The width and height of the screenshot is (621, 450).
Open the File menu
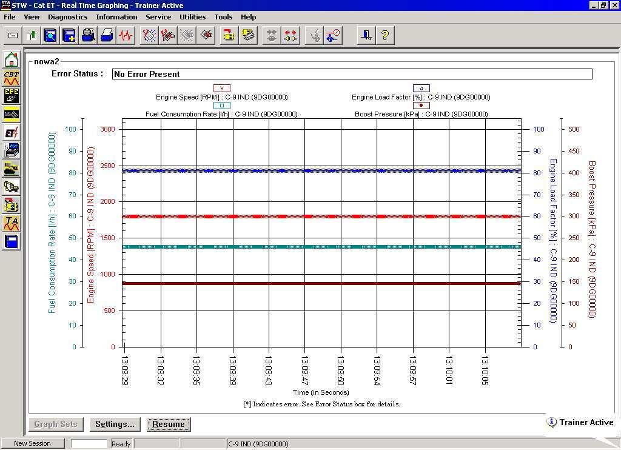(x=10, y=17)
